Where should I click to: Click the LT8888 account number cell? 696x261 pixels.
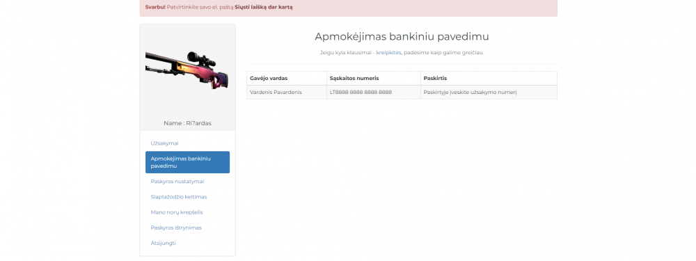(374, 93)
